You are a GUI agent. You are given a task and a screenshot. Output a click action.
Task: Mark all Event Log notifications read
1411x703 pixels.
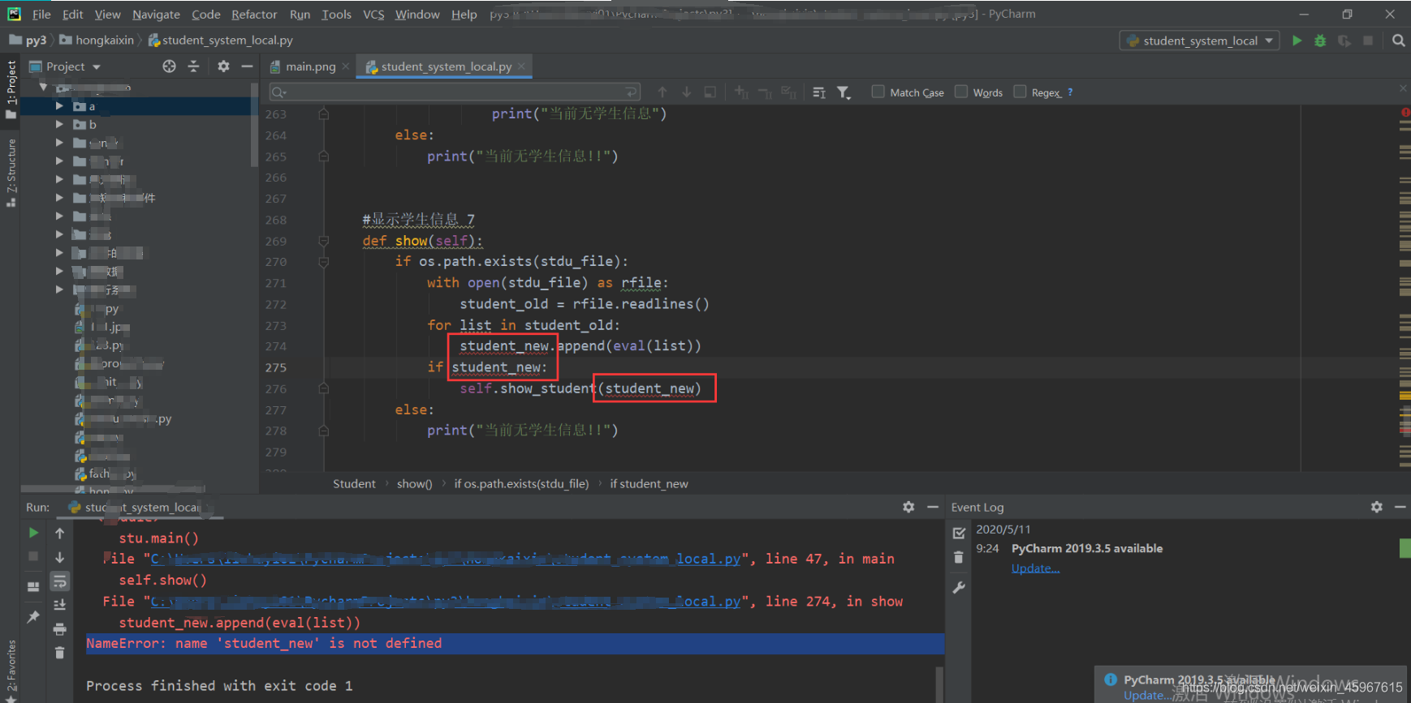coord(959,533)
